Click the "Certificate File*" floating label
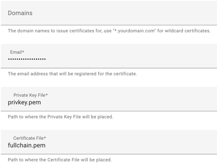The image size is (217, 167). tap(29, 138)
